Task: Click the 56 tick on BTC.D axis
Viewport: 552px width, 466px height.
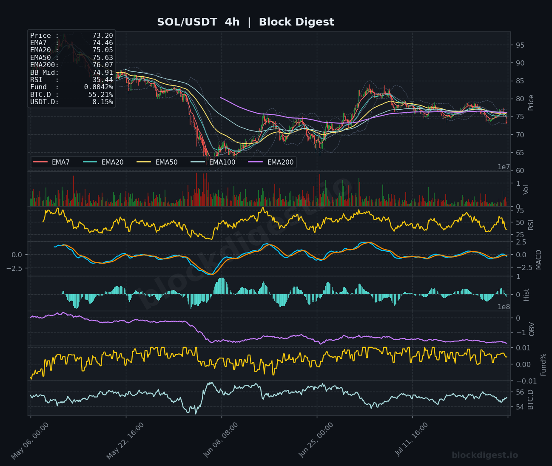Action: [x=520, y=392]
